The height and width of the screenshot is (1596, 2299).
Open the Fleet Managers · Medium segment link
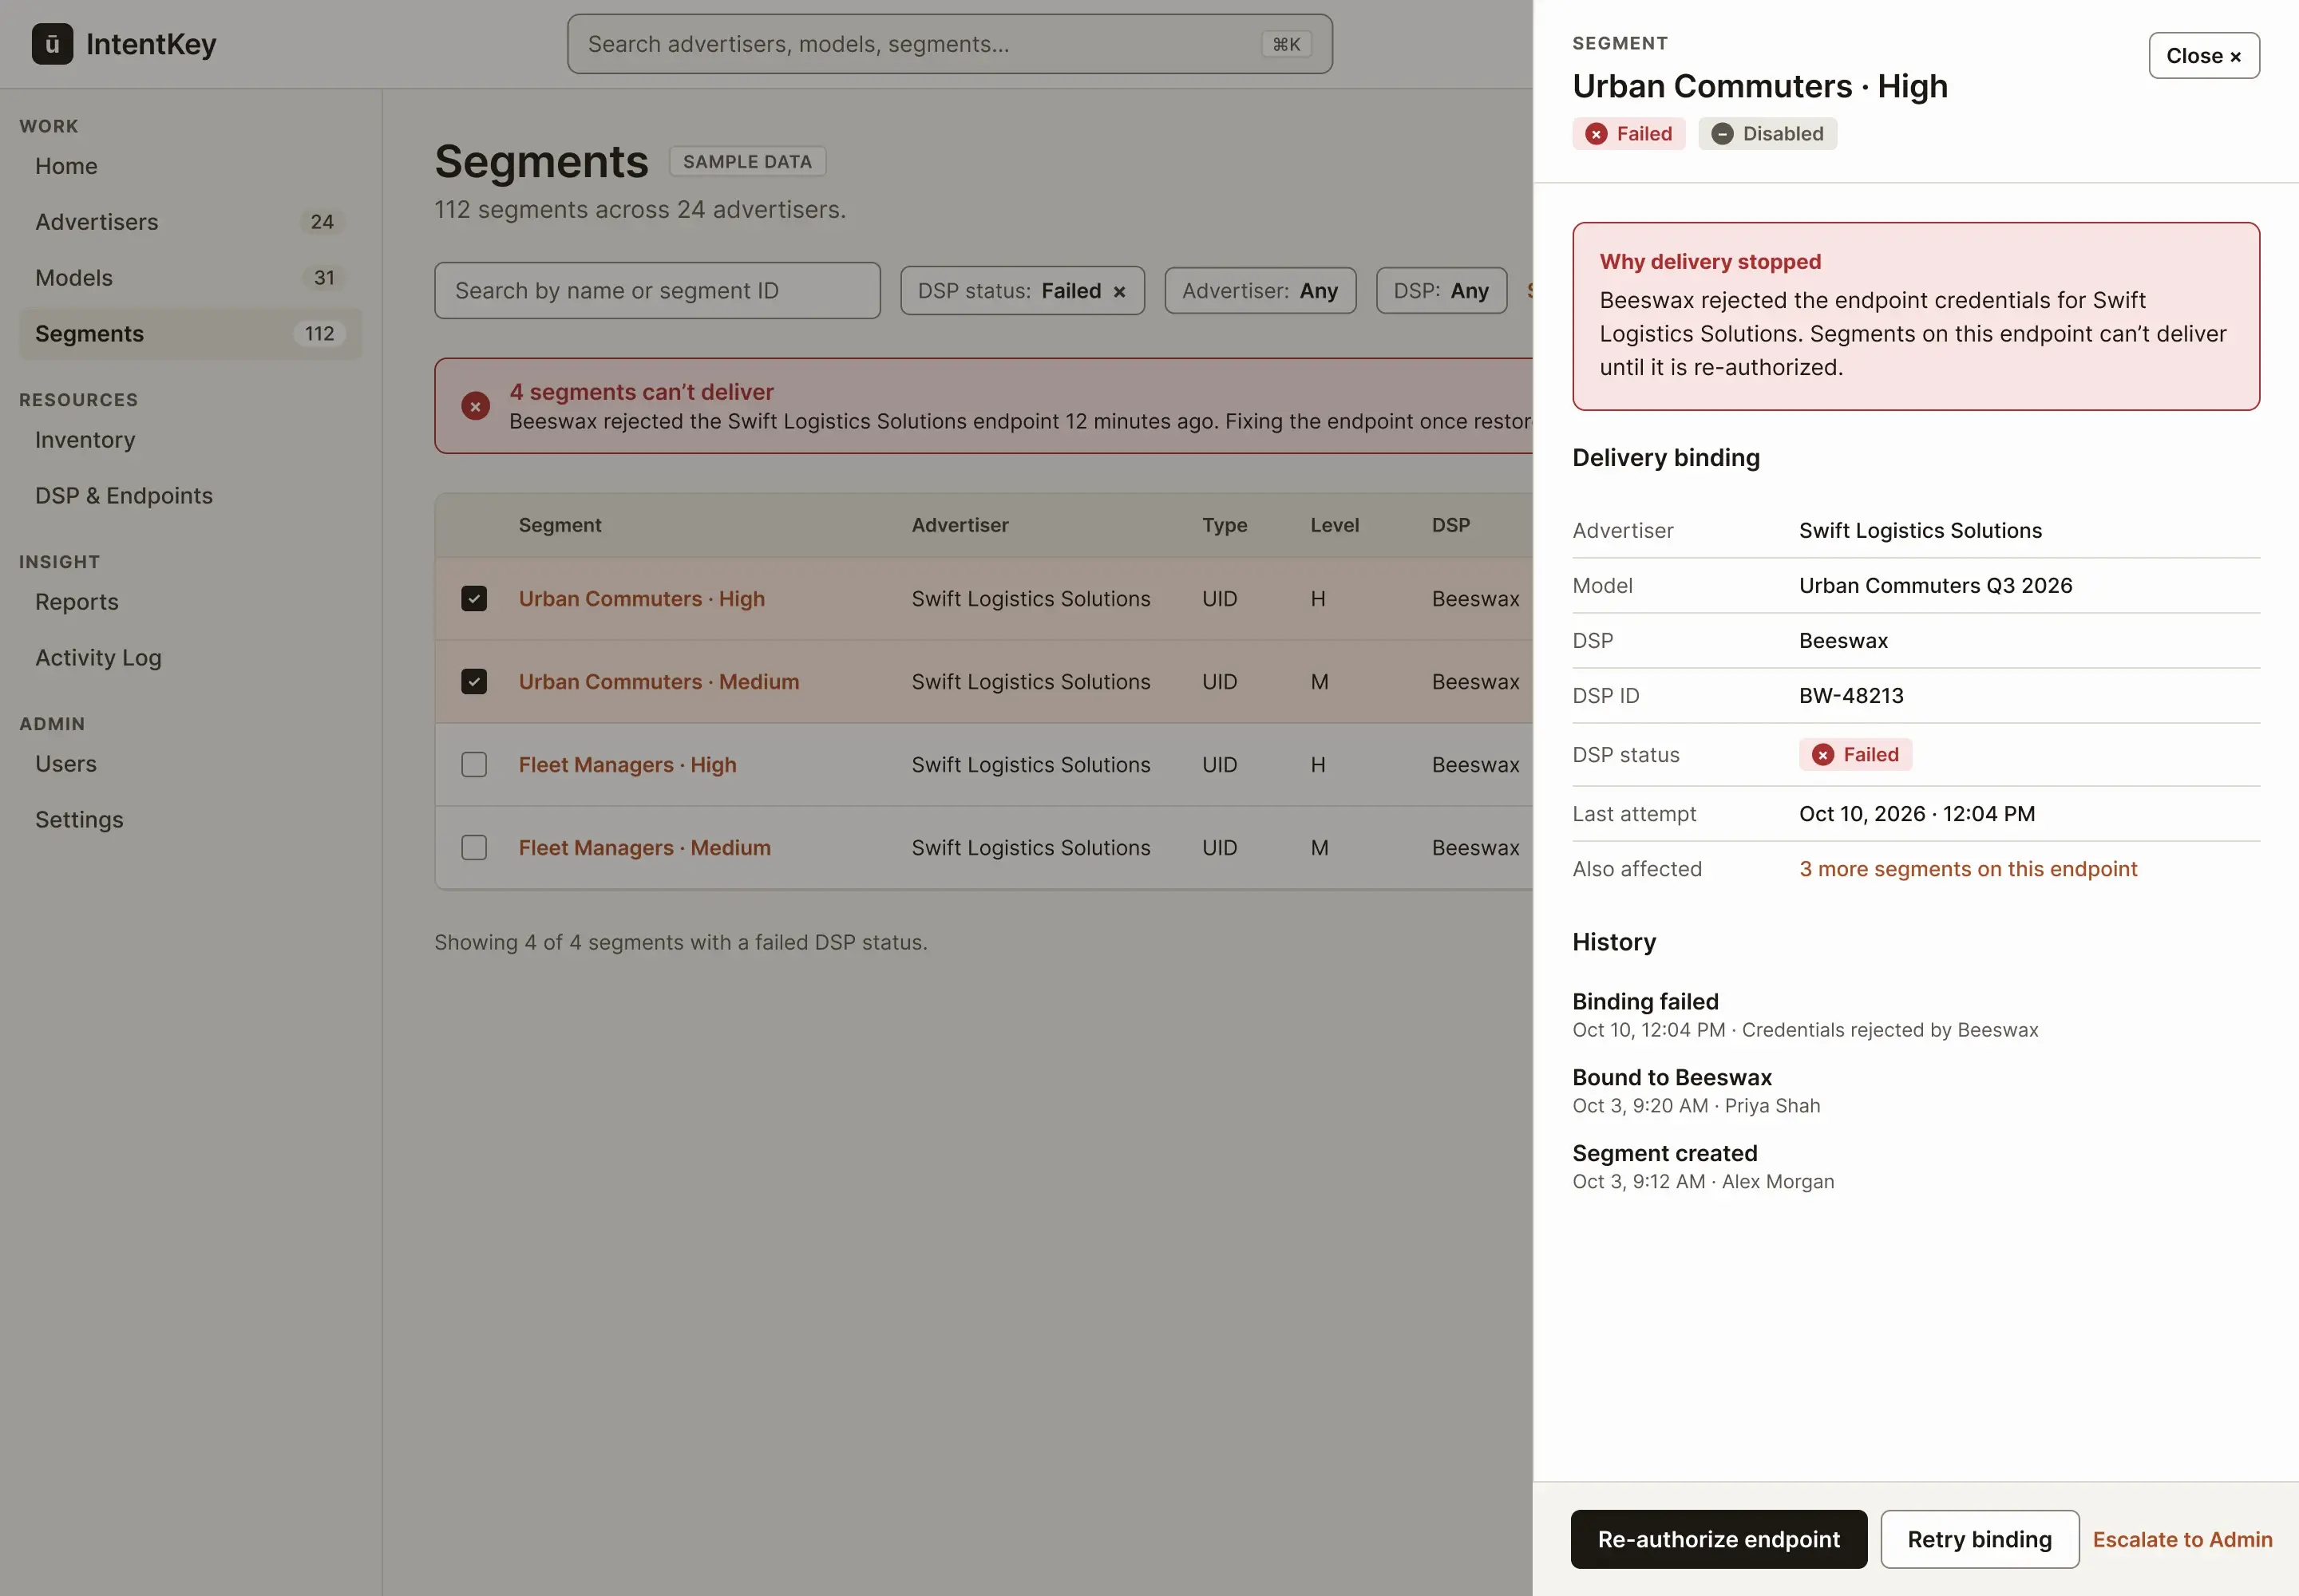click(x=644, y=848)
